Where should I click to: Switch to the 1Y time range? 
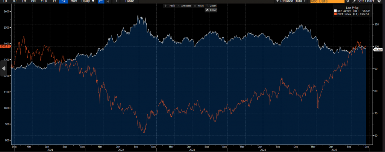[54, 2]
